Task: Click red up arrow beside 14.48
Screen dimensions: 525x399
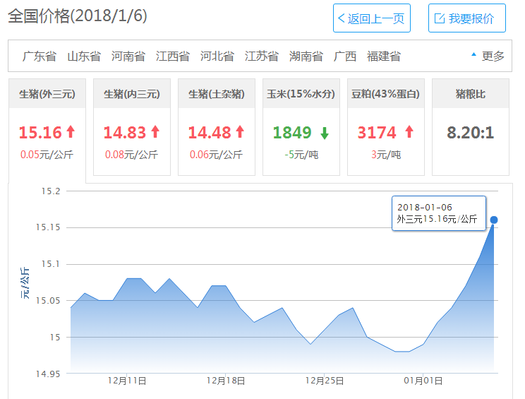Action: point(239,131)
